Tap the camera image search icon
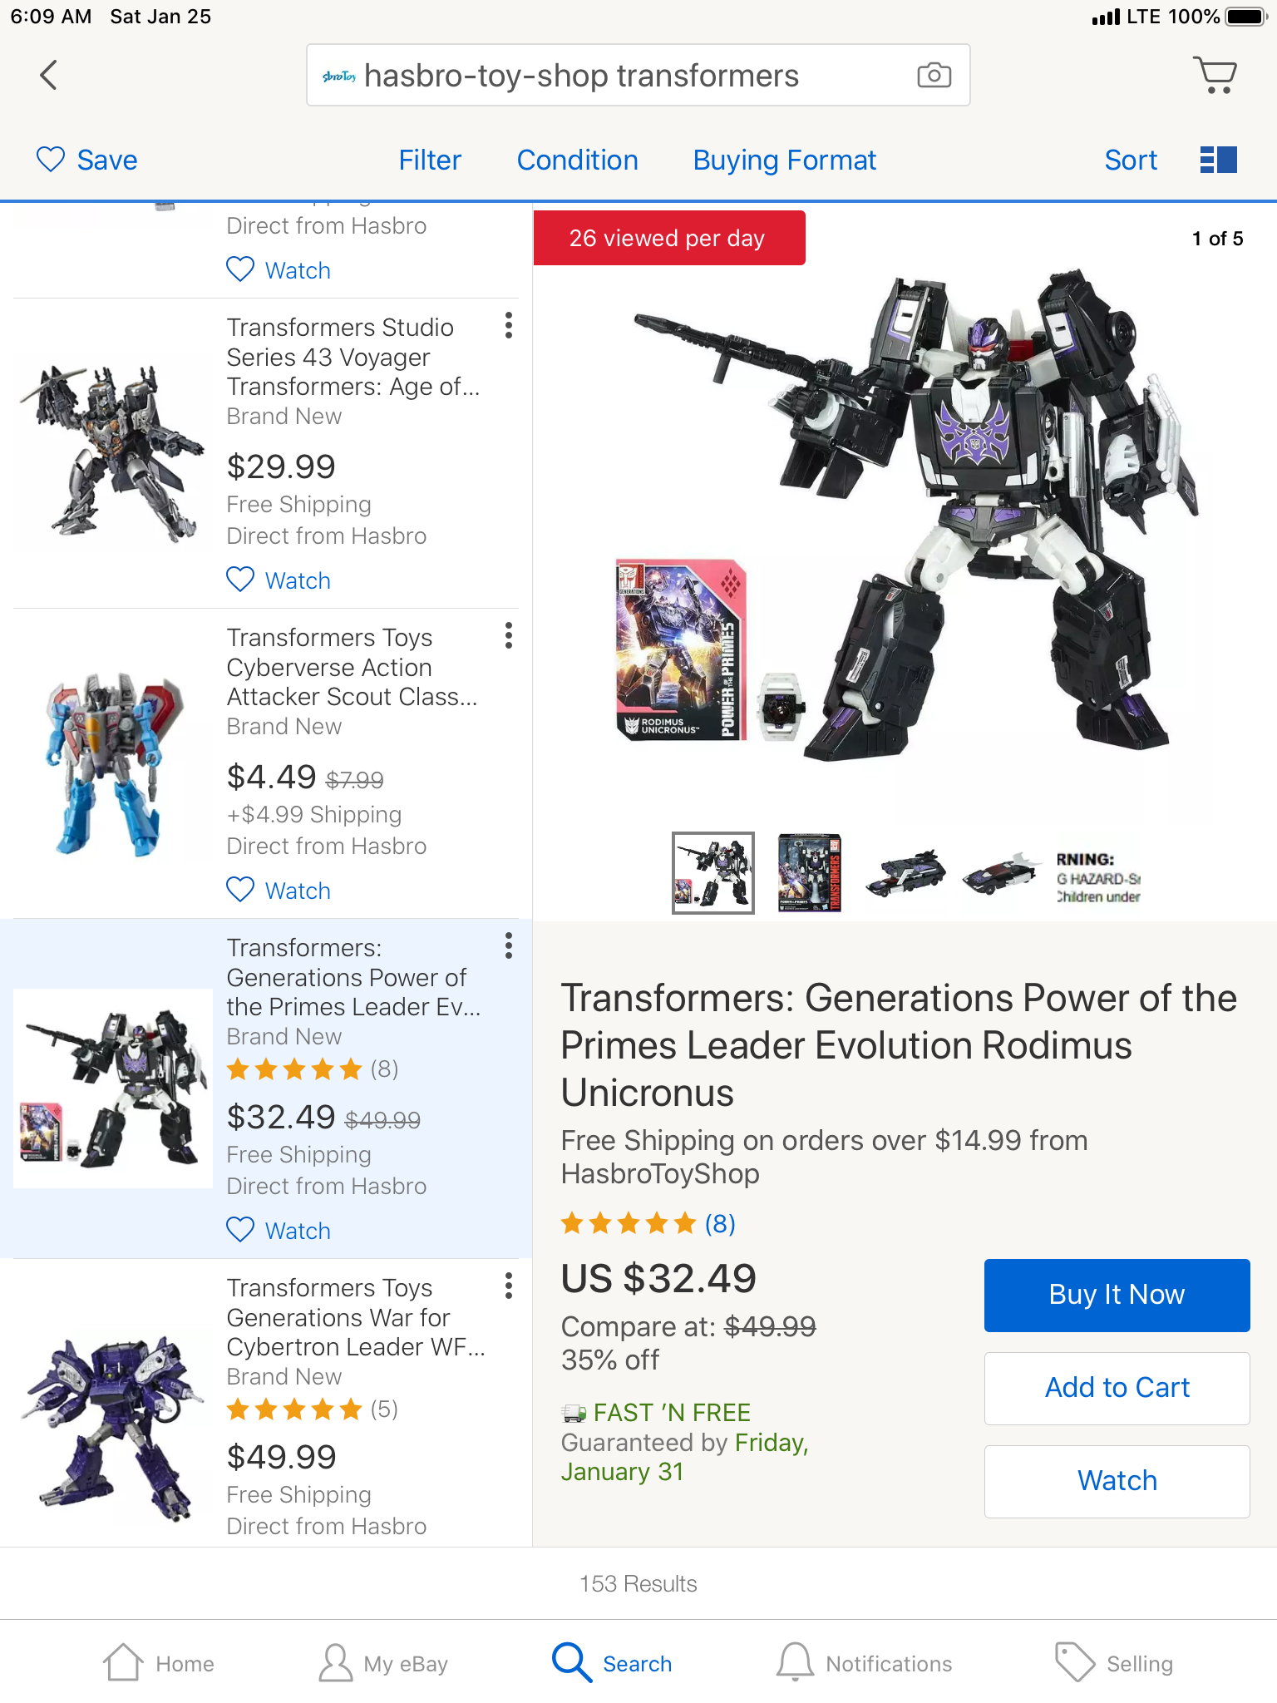 (934, 75)
